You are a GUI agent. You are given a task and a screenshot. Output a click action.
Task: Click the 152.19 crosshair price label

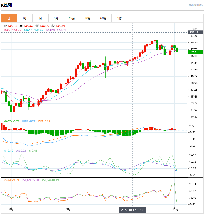pos(195,33)
